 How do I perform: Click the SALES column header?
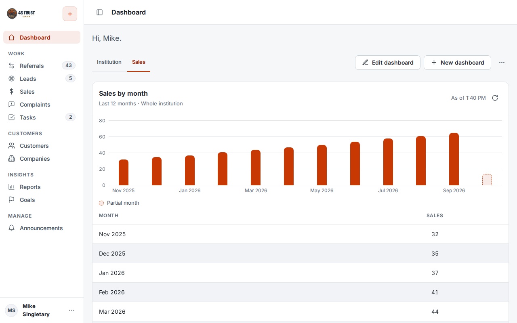[435, 216]
